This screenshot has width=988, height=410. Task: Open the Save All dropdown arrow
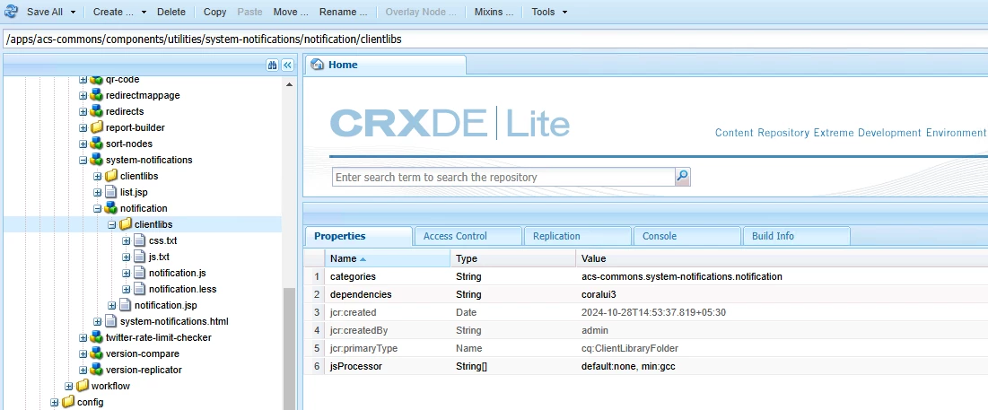(73, 12)
